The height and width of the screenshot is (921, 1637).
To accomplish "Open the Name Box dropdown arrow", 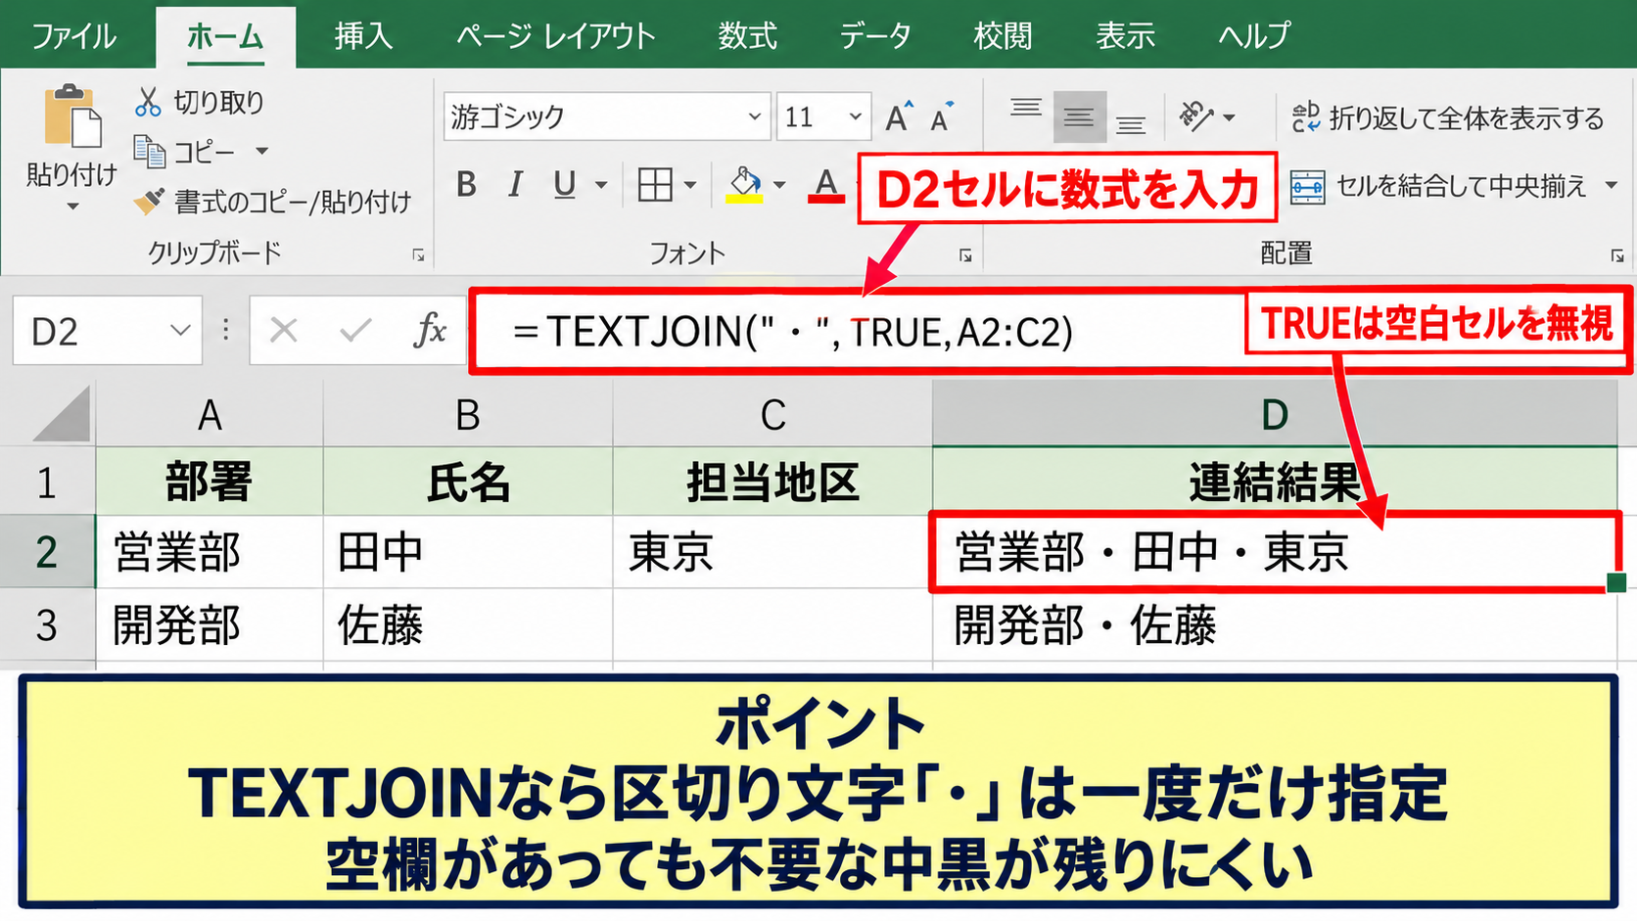I will point(180,331).
